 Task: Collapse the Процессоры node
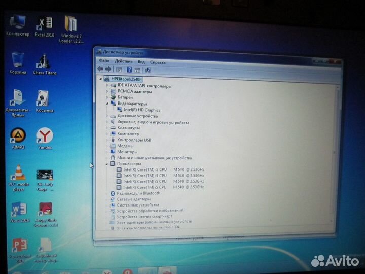tap(107, 164)
